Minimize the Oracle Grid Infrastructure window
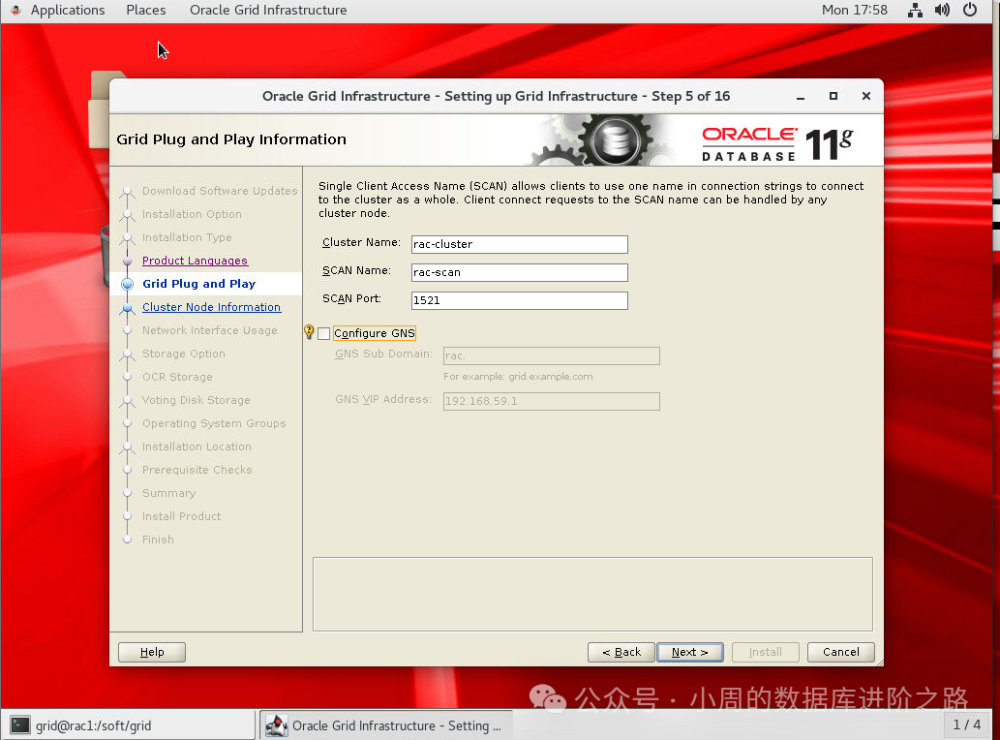The image size is (1000, 740). (801, 96)
